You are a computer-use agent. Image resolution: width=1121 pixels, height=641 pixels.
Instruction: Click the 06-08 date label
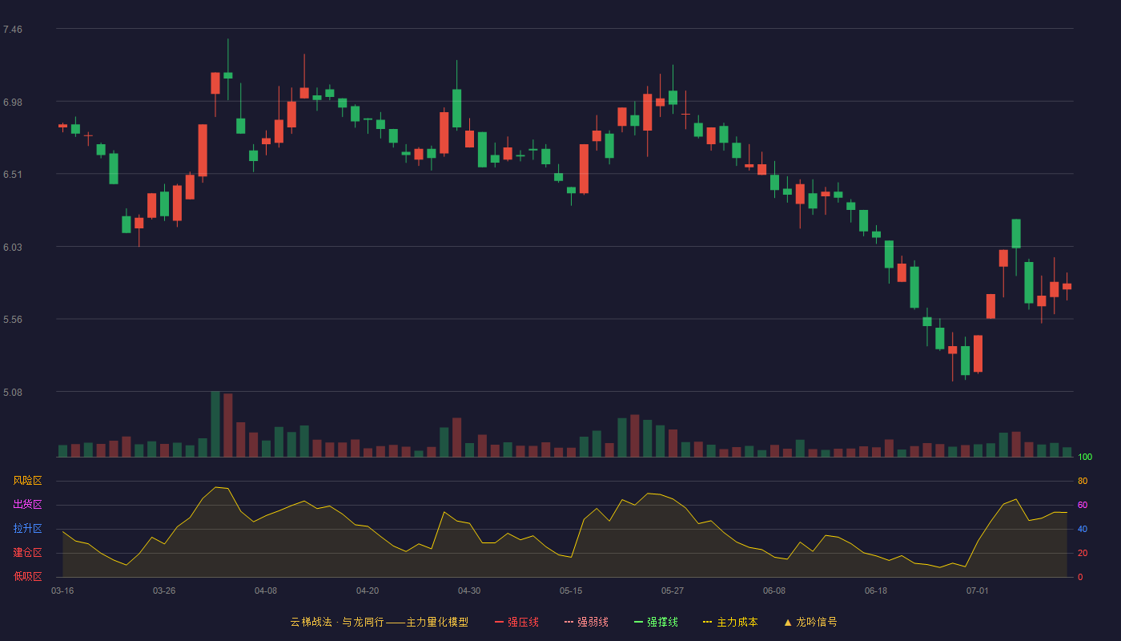tap(774, 591)
